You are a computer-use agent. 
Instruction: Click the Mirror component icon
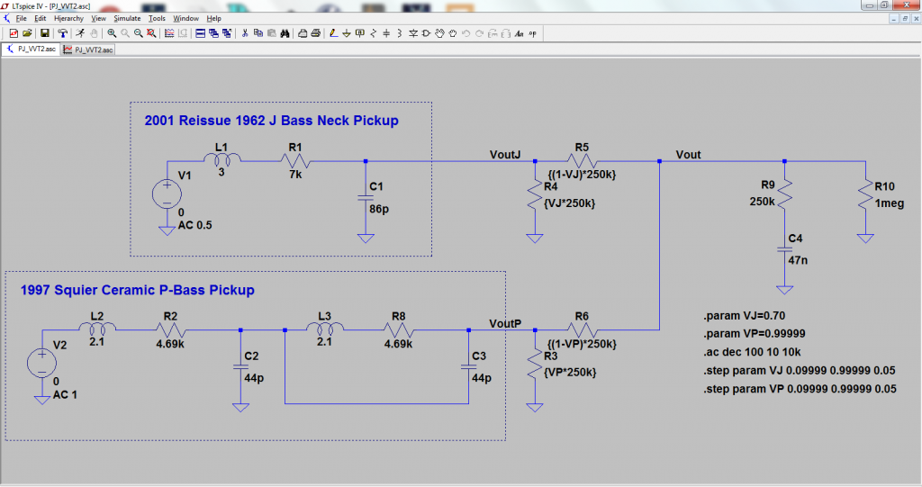pos(506,33)
